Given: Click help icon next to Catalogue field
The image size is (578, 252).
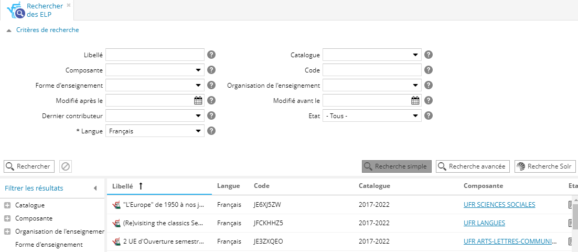Looking at the screenshot, I should click(429, 55).
